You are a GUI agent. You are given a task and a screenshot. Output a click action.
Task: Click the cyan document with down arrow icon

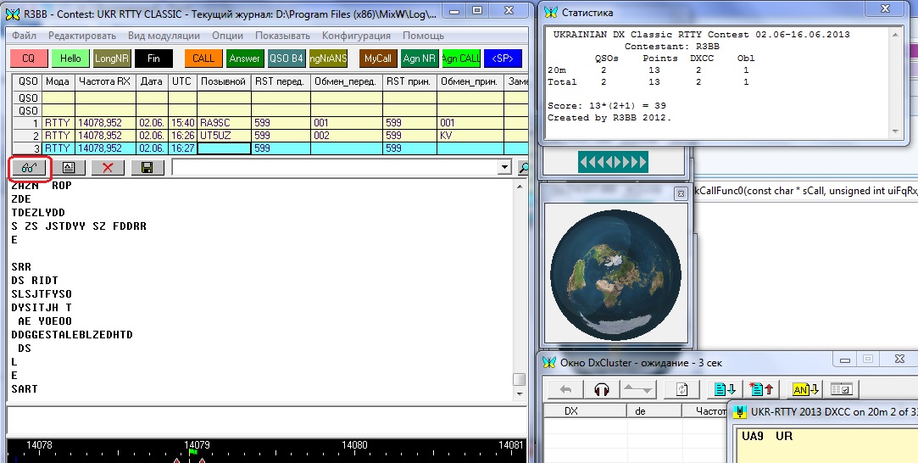(x=725, y=389)
